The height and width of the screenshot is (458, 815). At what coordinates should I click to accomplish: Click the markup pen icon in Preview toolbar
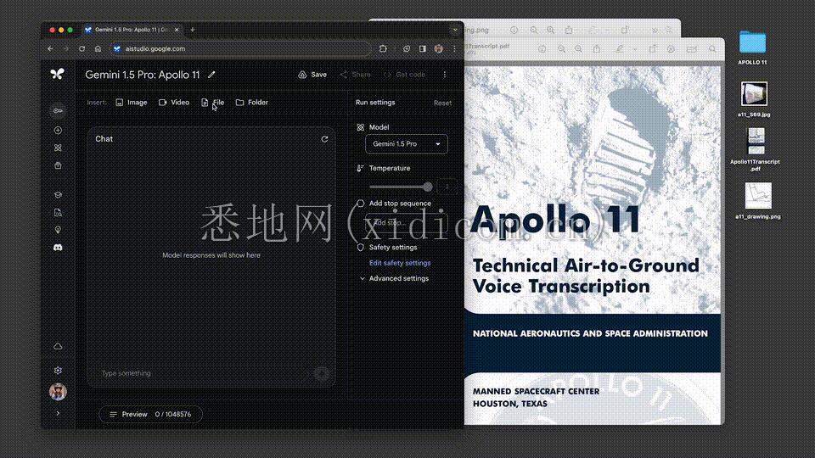[621, 47]
